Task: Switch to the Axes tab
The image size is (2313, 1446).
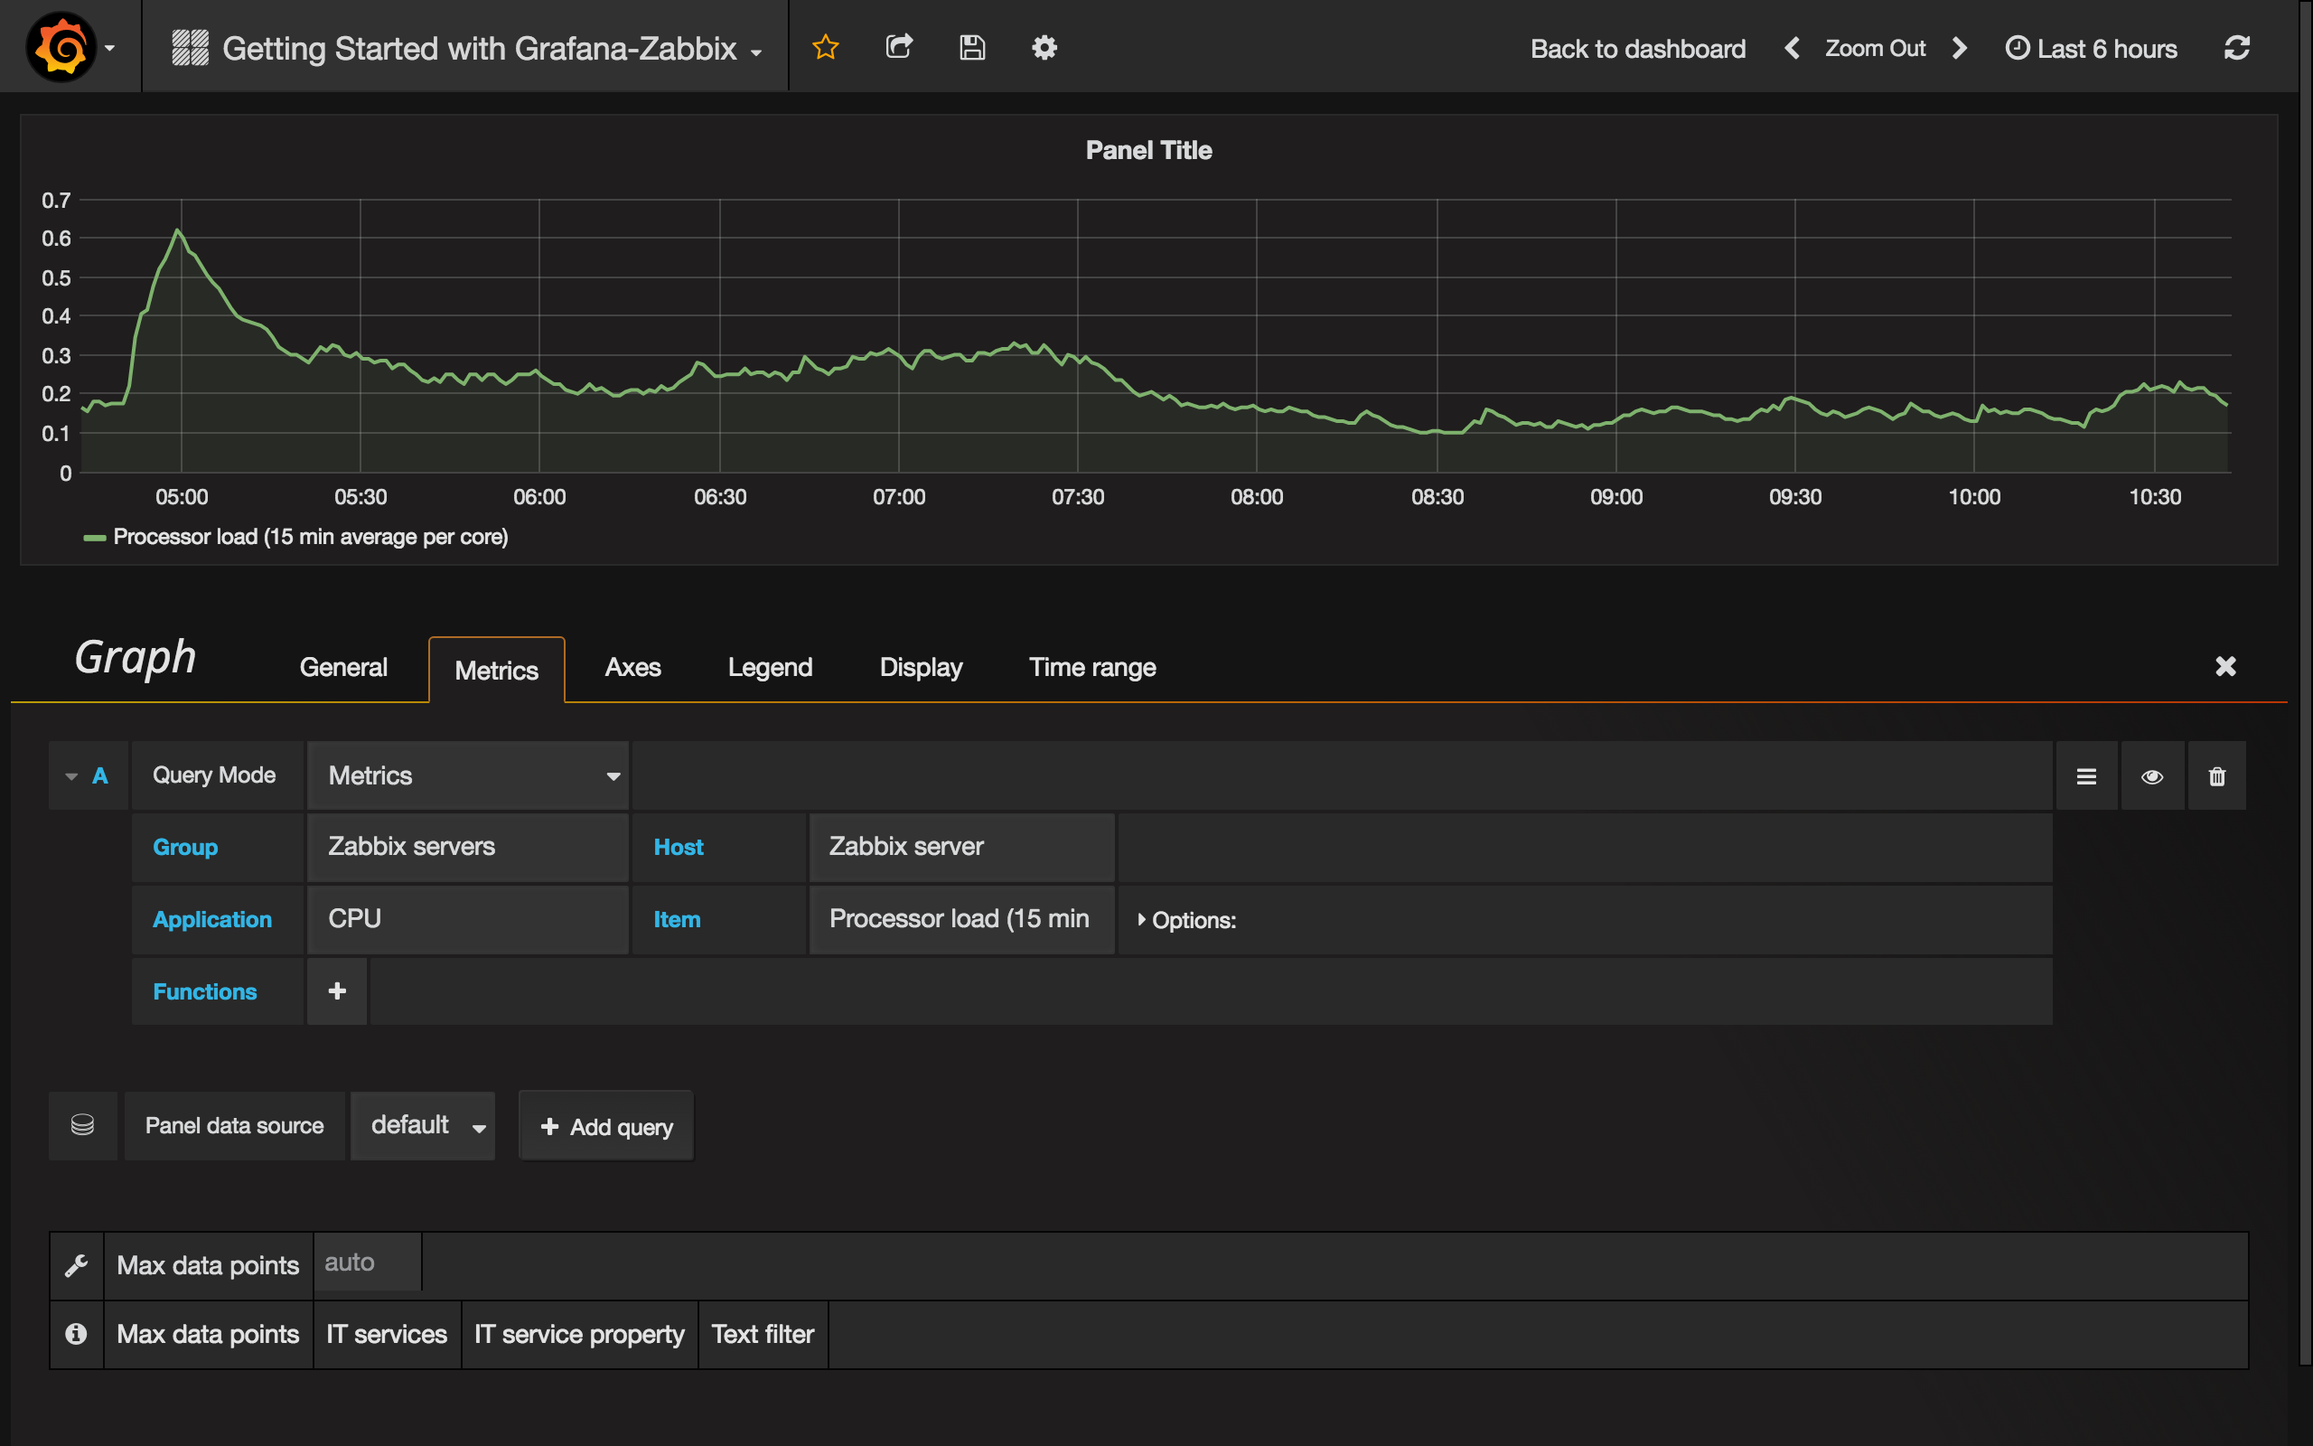Action: 632,668
